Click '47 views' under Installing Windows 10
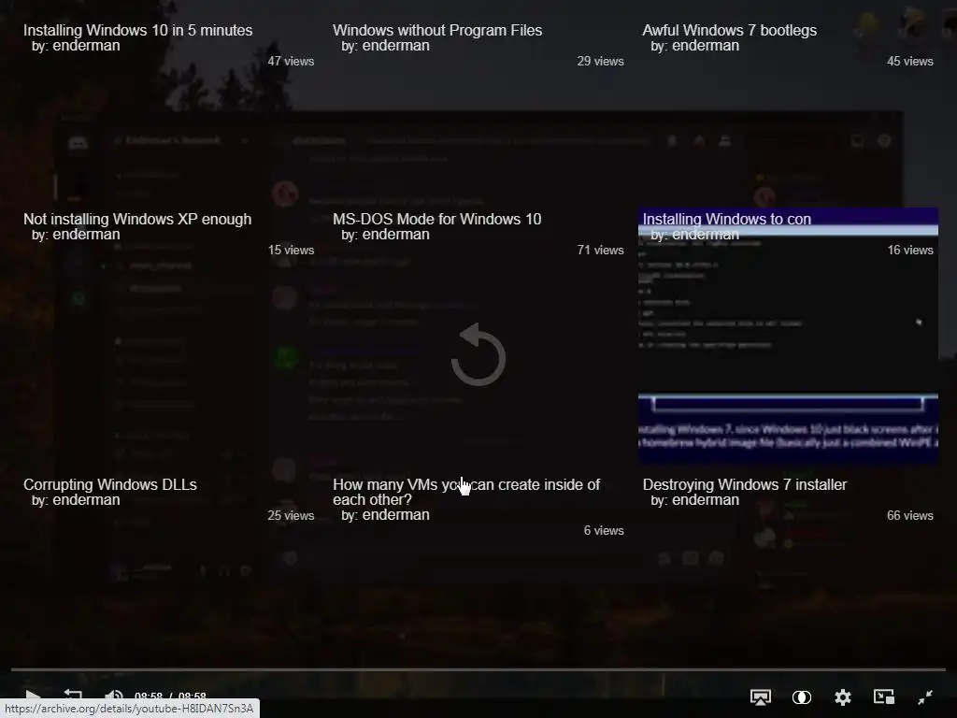 [x=291, y=61]
